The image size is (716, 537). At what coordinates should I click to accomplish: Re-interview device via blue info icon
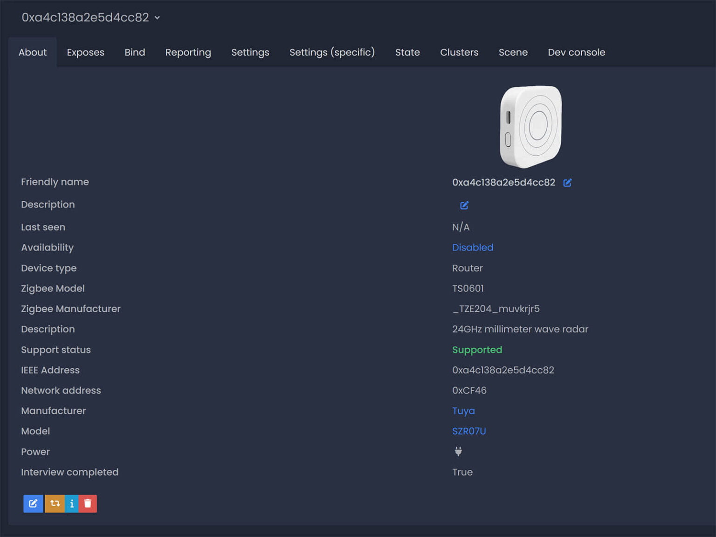tap(72, 503)
